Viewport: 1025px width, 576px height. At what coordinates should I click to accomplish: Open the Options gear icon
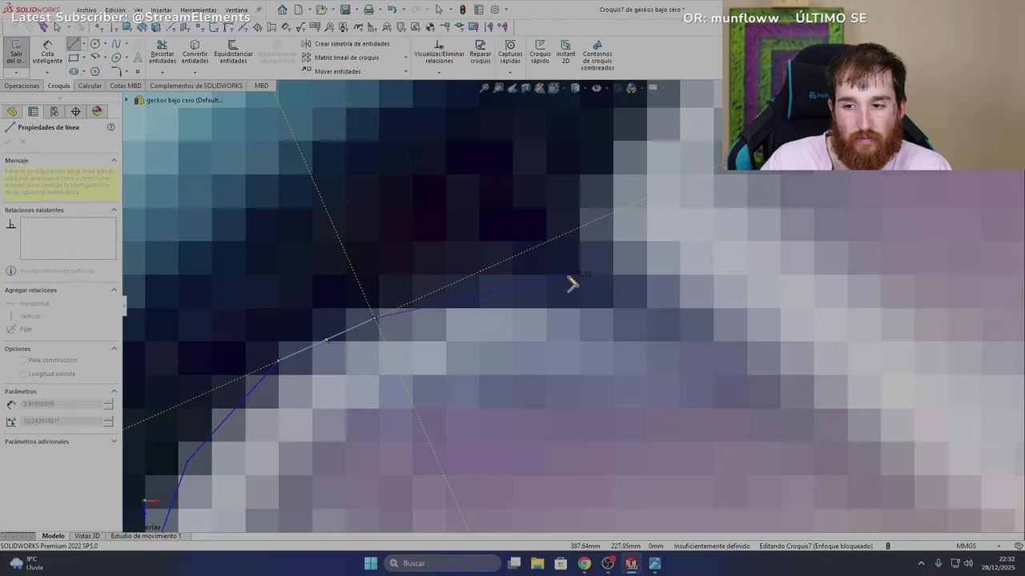(495, 10)
